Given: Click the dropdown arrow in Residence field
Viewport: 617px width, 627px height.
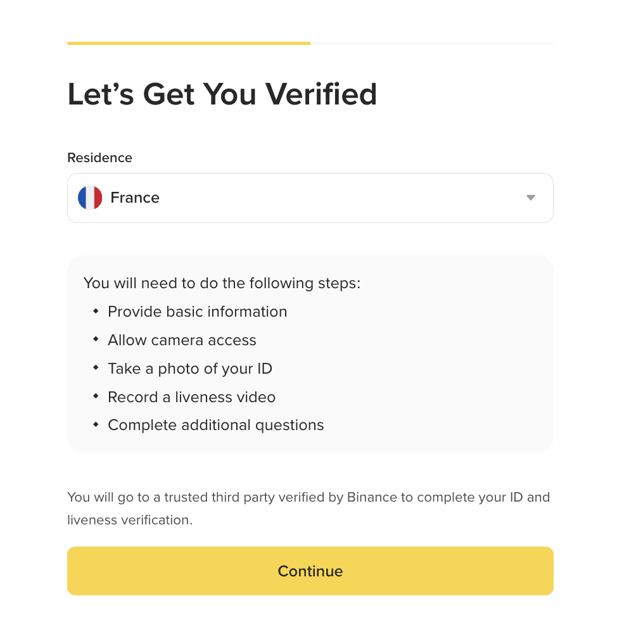Looking at the screenshot, I should click(531, 198).
